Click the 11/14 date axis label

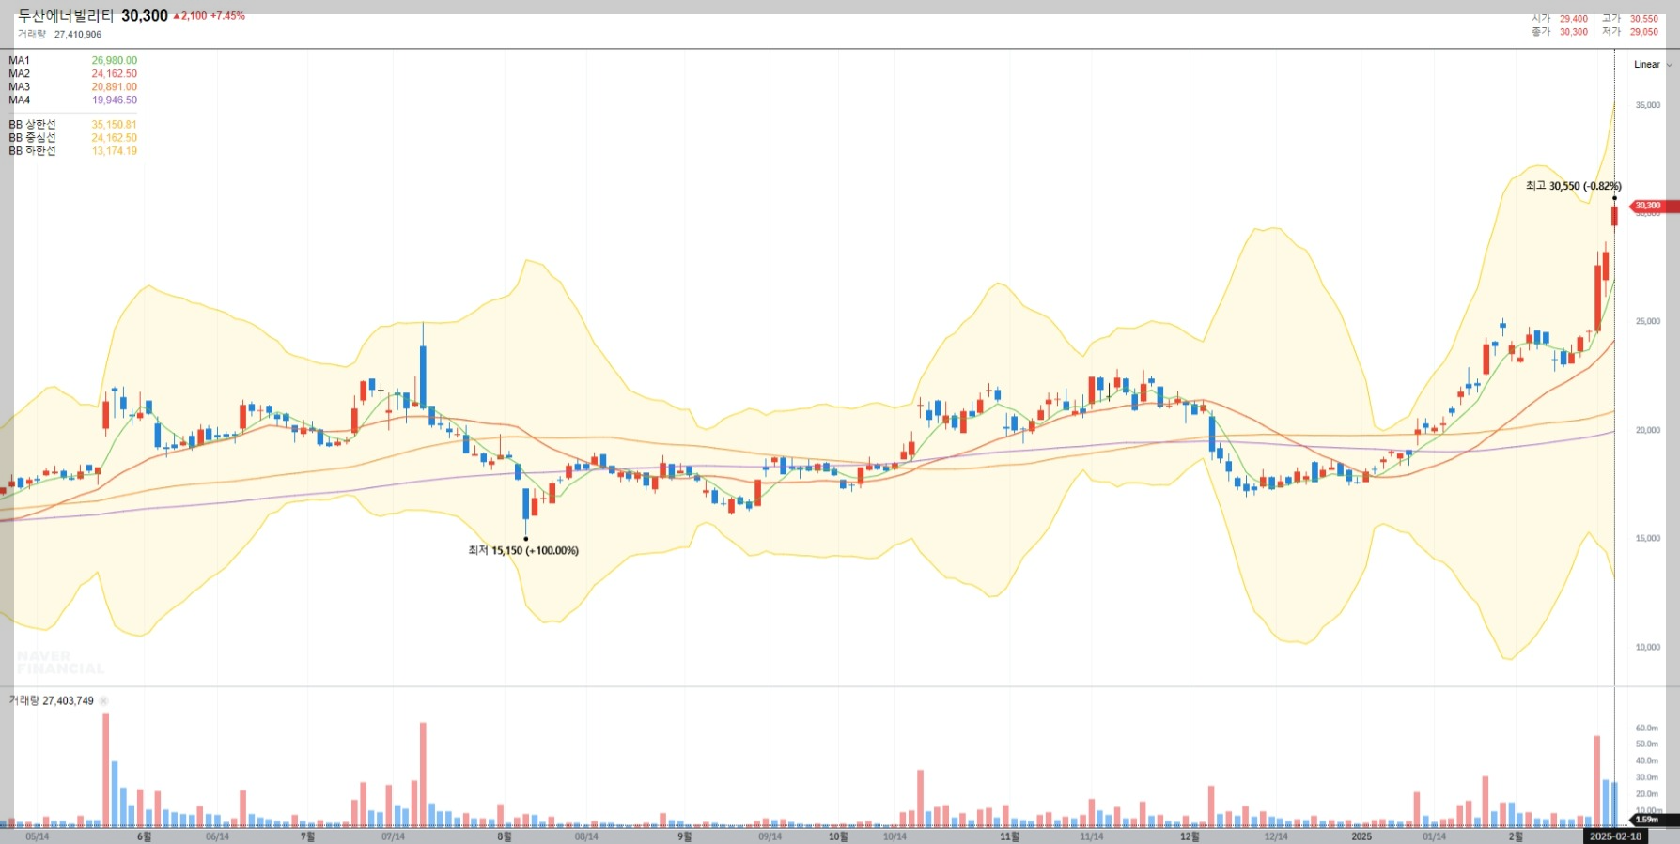(1092, 836)
